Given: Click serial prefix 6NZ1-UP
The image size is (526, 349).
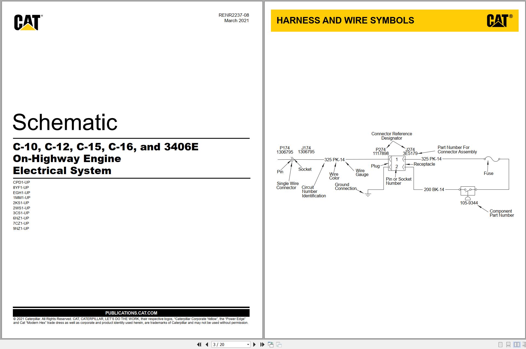Looking at the screenshot, I should coord(21,218).
